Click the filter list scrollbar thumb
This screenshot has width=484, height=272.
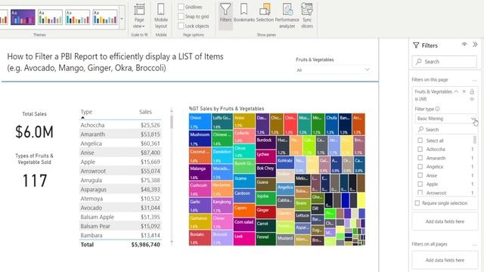tap(474, 139)
